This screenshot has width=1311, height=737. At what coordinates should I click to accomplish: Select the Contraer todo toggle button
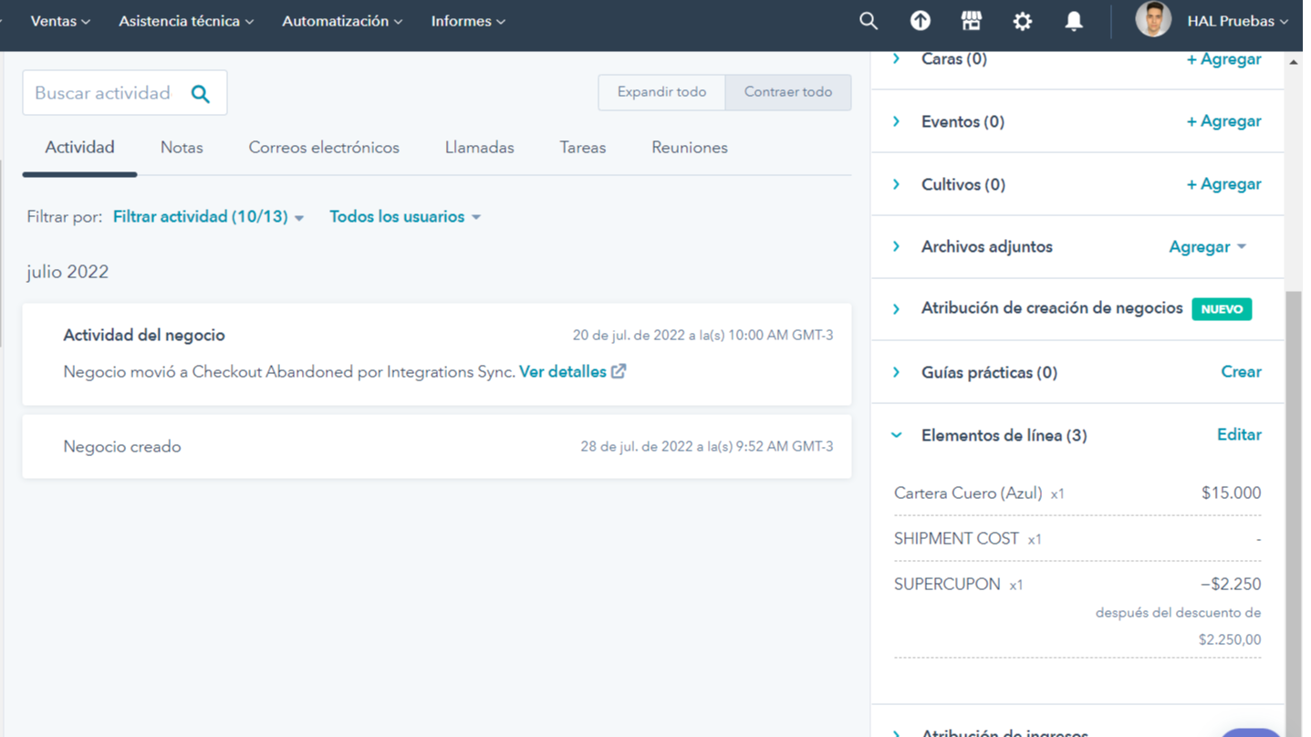(787, 92)
